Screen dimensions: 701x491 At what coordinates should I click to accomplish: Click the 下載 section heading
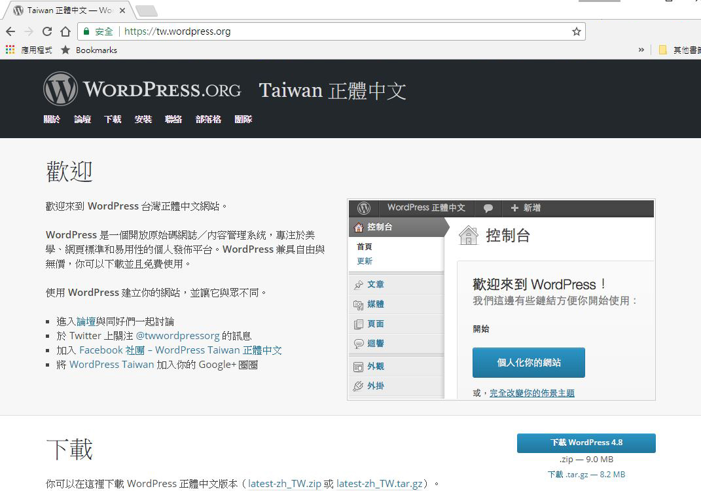click(x=69, y=449)
